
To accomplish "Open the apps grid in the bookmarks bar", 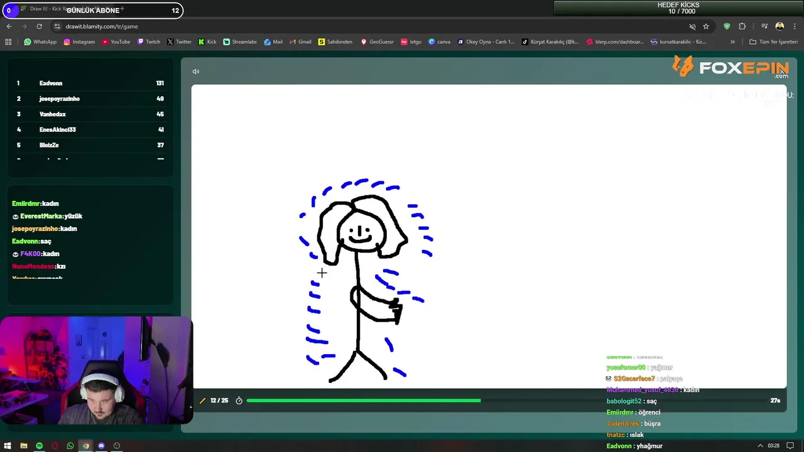I will click(x=8, y=42).
